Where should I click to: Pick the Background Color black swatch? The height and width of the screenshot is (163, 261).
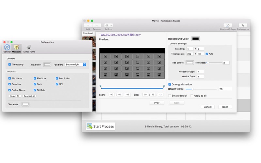click(195, 39)
